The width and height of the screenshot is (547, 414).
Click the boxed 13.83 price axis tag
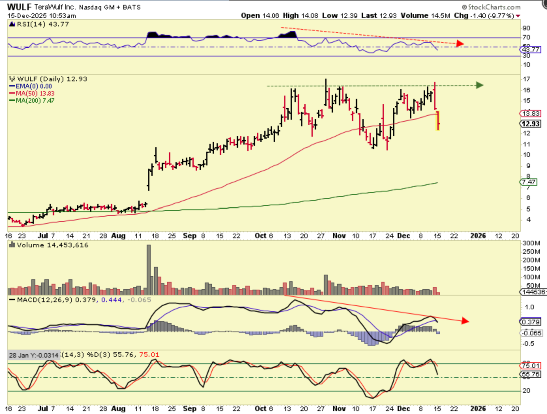pos(531,114)
